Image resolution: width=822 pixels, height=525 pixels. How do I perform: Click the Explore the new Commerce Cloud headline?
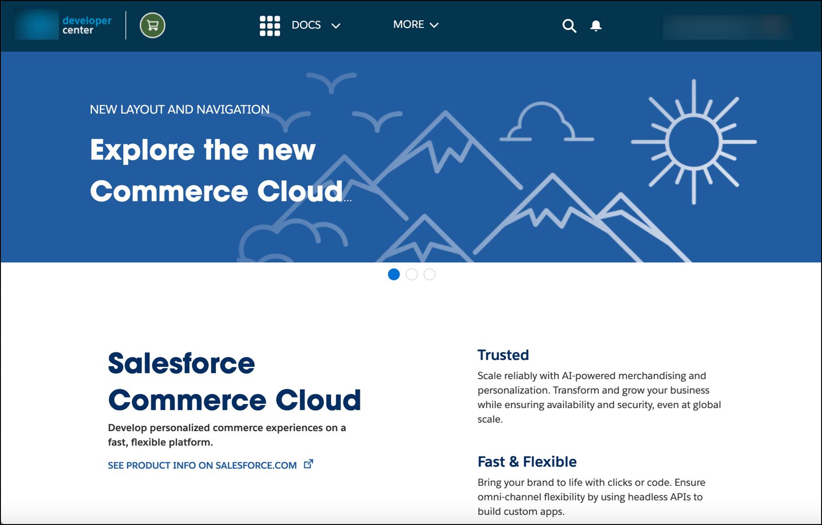221,170
